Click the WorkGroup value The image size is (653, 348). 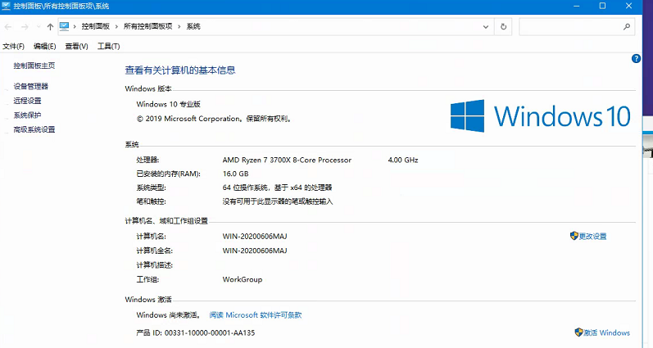(243, 279)
